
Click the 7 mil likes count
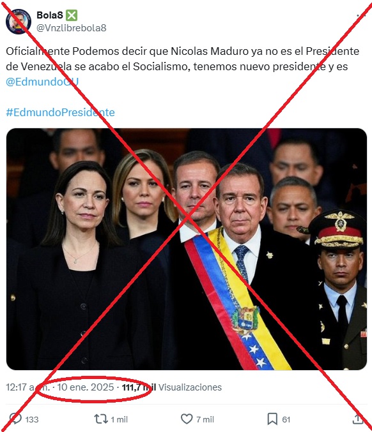coord(205,420)
